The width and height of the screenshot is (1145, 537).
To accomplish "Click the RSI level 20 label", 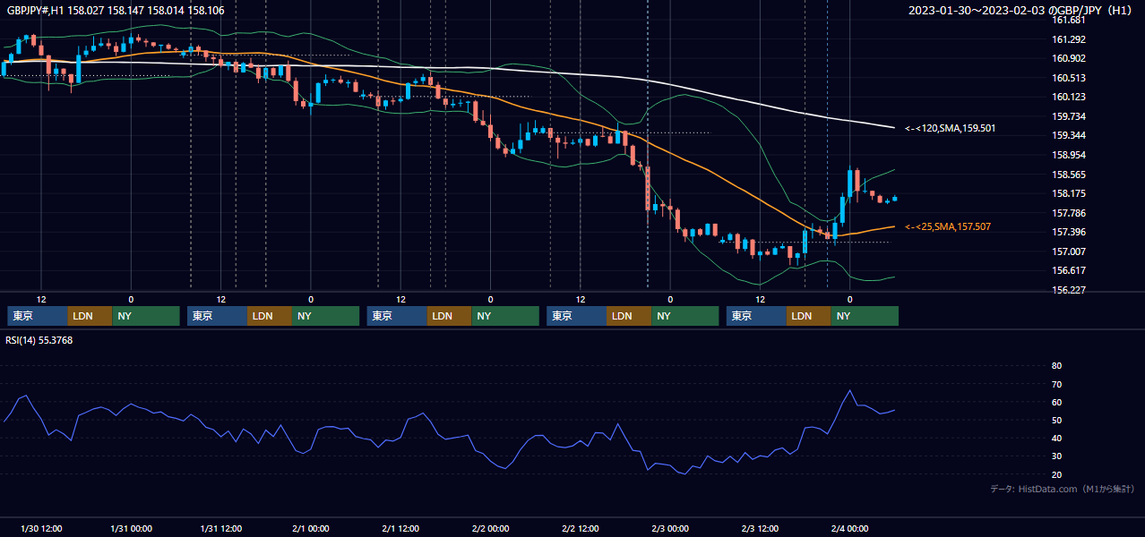I will 1056,474.
